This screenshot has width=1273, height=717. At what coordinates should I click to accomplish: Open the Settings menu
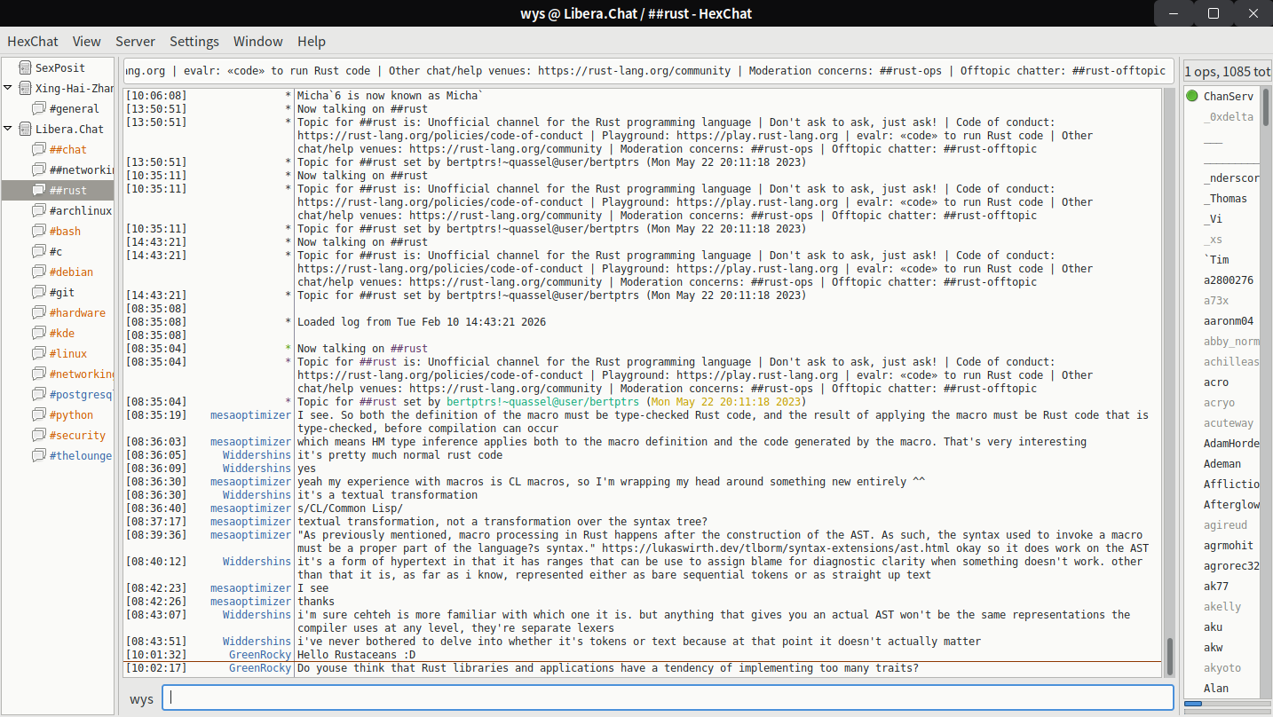click(x=194, y=42)
